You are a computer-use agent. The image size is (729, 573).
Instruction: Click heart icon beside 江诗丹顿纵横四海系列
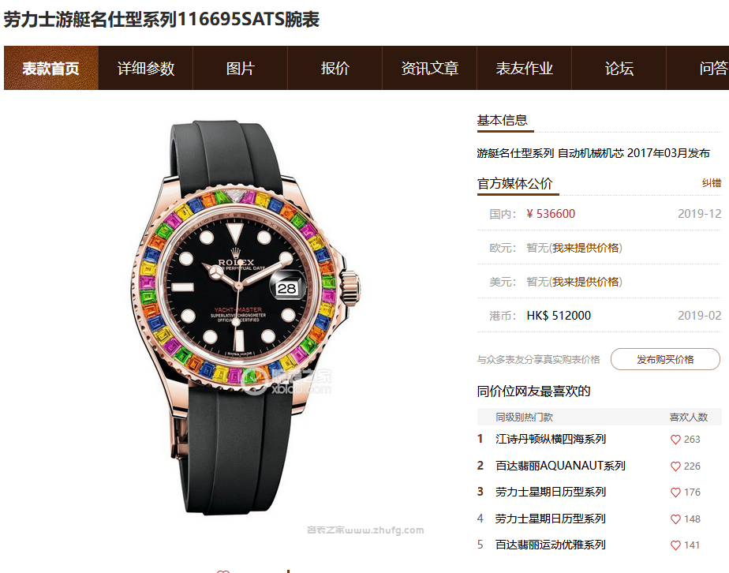click(675, 440)
